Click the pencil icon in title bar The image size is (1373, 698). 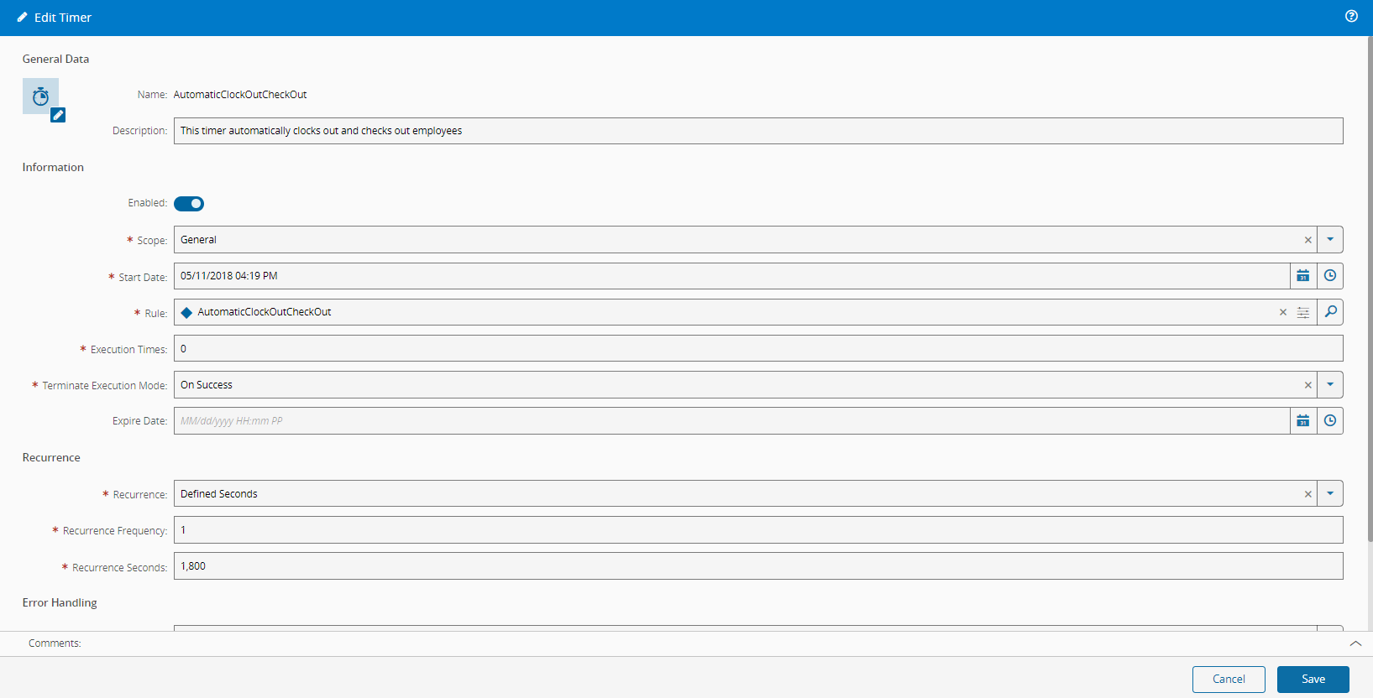(22, 17)
